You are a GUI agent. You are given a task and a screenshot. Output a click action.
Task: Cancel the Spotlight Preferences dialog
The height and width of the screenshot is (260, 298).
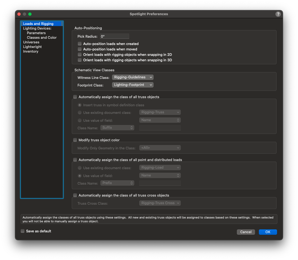[246, 232]
